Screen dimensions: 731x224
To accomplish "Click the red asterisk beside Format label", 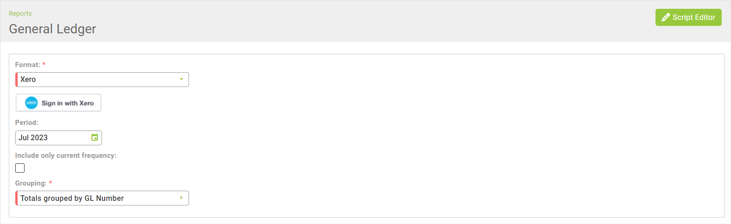I will [44, 64].
